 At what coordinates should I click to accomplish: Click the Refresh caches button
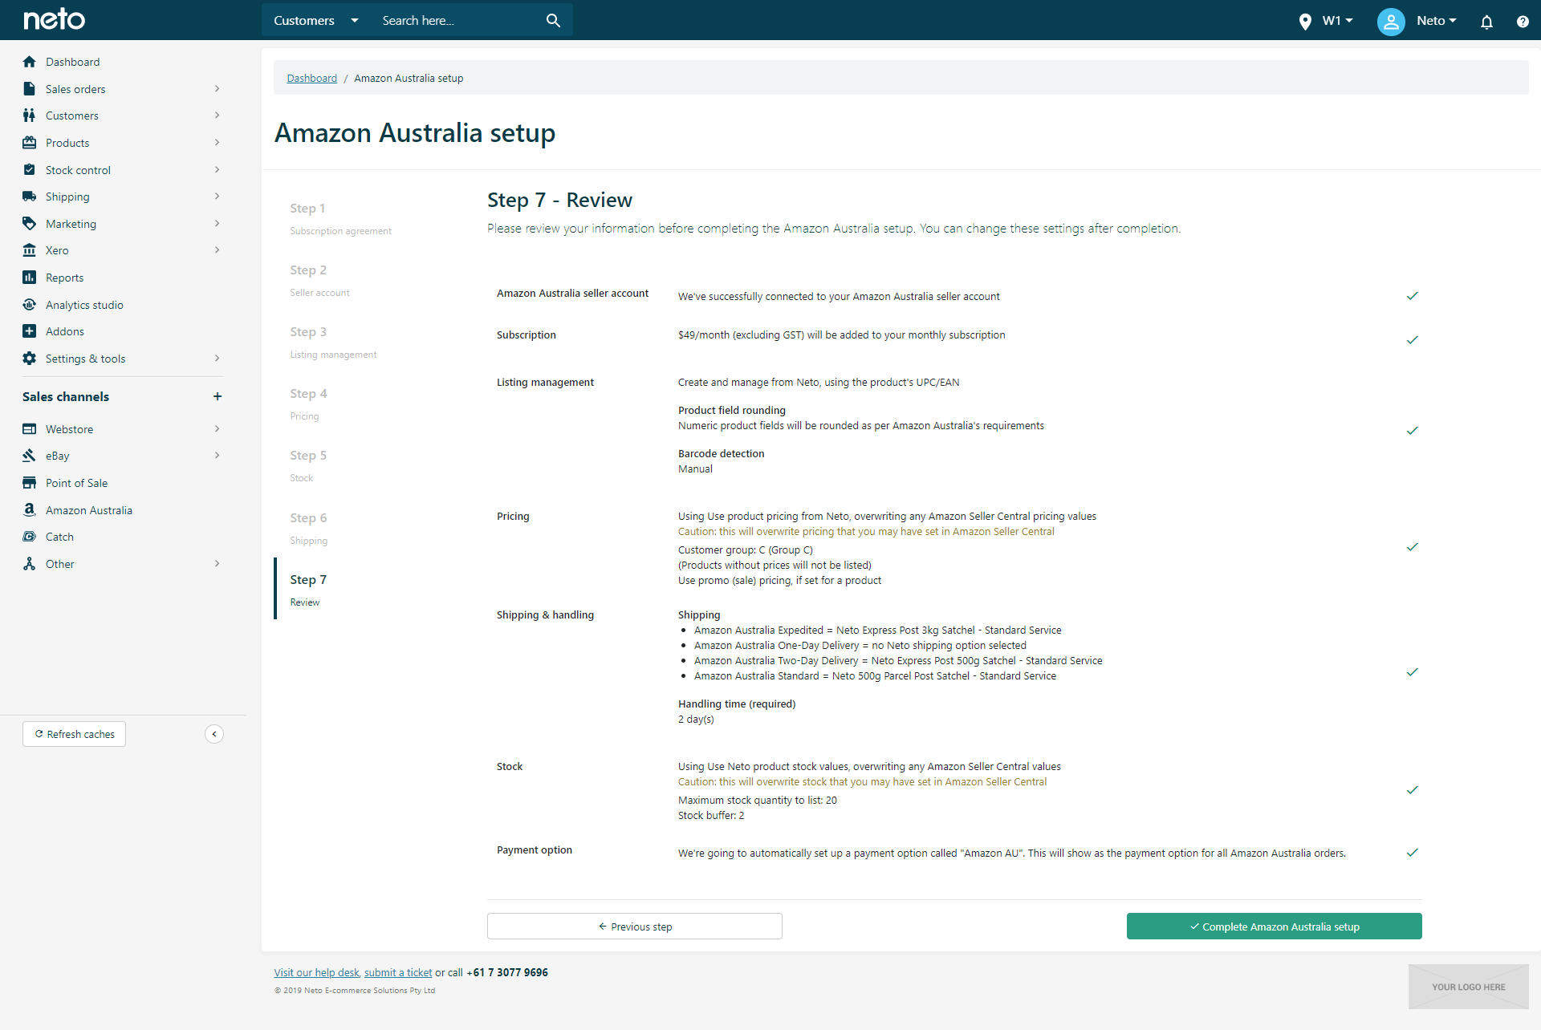tap(74, 734)
